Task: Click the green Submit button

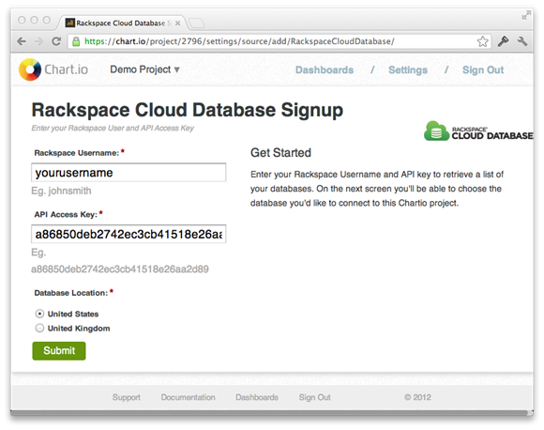Action: (x=59, y=351)
